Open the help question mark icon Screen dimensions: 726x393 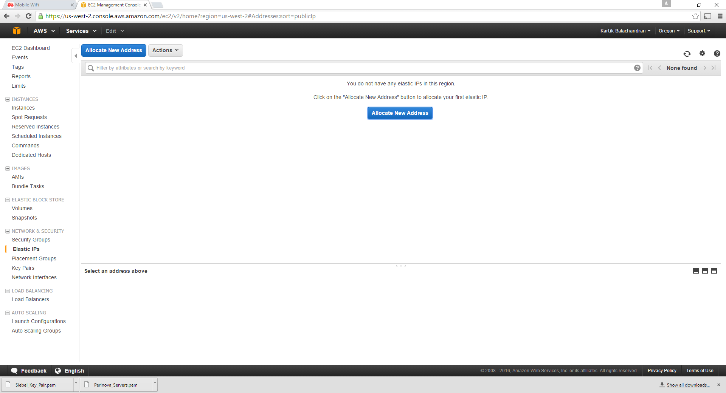click(717, 53)
